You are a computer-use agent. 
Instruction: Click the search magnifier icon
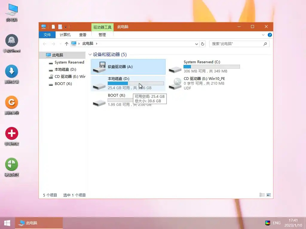pos(265,44)
